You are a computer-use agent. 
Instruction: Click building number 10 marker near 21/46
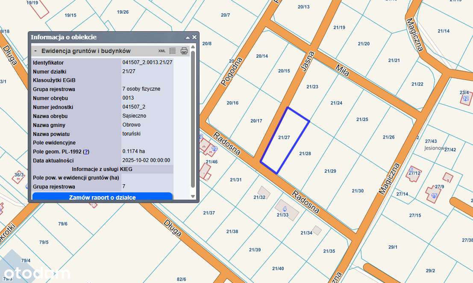[x=214, y=148]
